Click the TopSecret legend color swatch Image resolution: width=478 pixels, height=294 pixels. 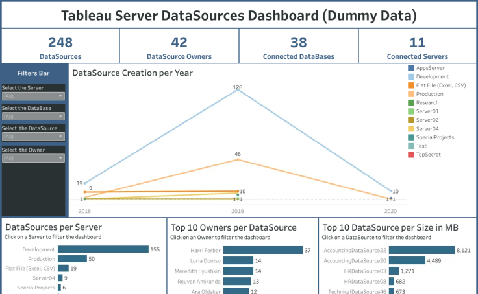pos(411,155)
